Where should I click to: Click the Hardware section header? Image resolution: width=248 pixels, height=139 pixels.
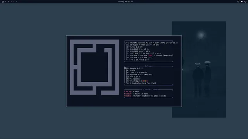[x=148, y=41]
